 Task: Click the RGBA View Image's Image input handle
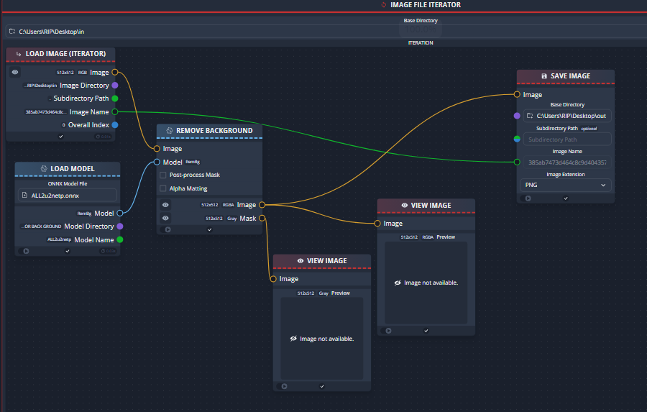point(377,224)
